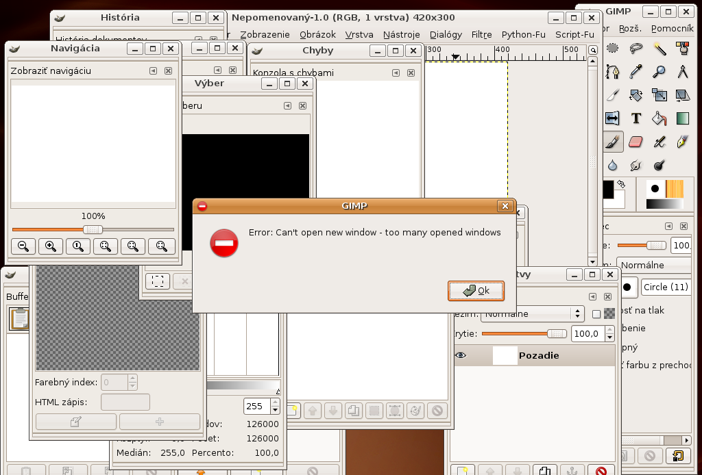Viewport: 702px width, 475px height.
Task: Click the histogram 255 value spinner arrows
Action: click(276, 406)
